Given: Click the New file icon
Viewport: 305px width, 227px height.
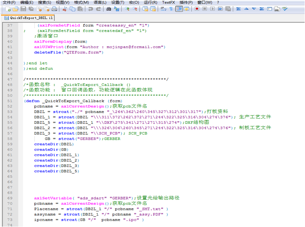Looking at the screenshot, I should (8, 9).
